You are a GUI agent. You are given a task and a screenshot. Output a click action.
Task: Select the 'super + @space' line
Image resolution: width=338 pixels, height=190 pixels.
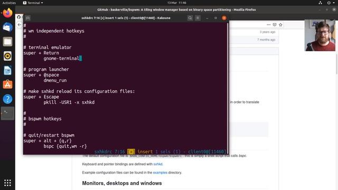(x=41, y=75)
